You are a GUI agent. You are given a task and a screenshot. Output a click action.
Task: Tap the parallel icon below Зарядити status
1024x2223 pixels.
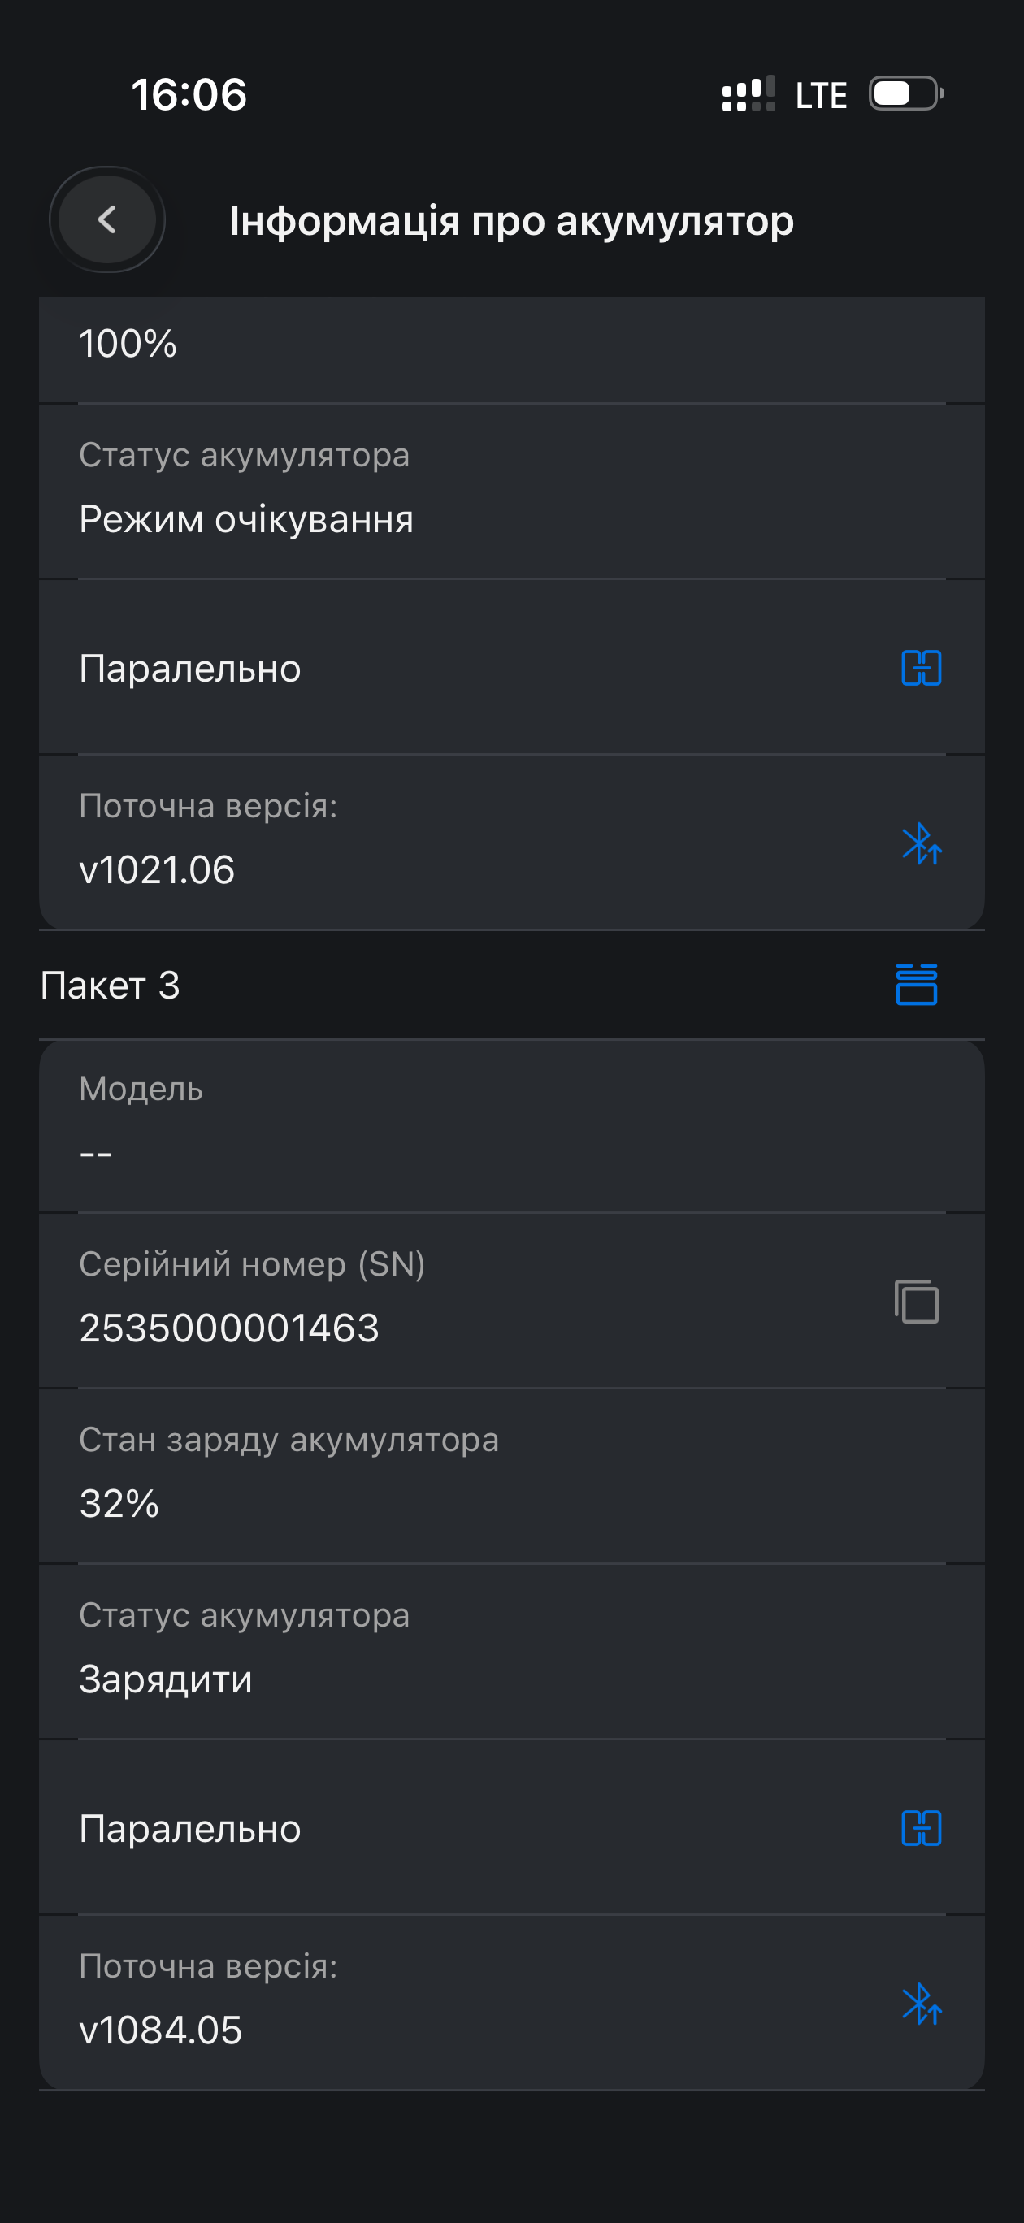(922, 1828)
